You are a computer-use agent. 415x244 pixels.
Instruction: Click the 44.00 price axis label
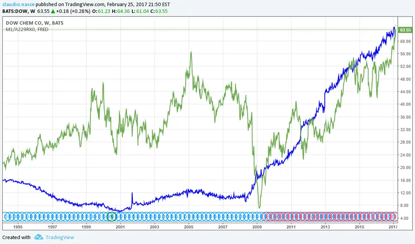click(x=406, y=92)
